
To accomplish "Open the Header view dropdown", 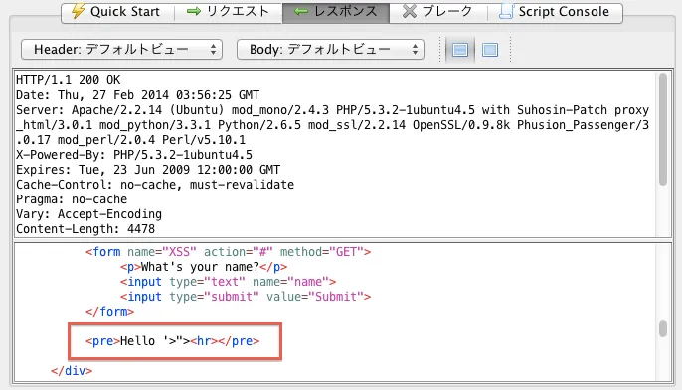I will point(121,49).
